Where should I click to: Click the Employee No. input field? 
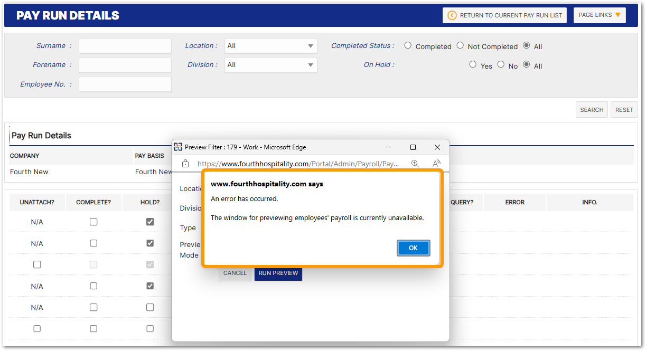coord(125,84)
